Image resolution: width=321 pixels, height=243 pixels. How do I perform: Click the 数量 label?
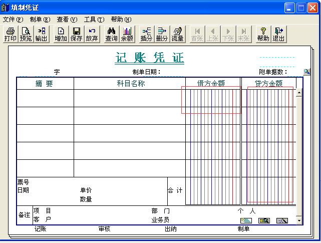86,199
